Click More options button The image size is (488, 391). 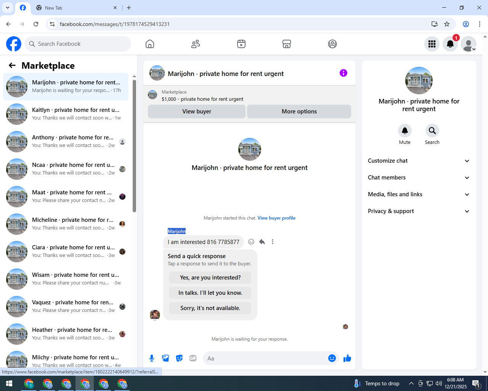coord(299,111)
